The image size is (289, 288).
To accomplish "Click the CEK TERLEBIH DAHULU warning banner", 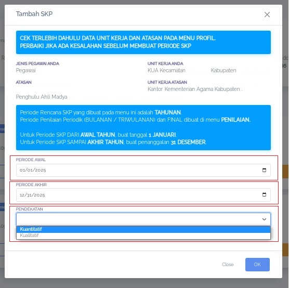I will tap(143, 42).
